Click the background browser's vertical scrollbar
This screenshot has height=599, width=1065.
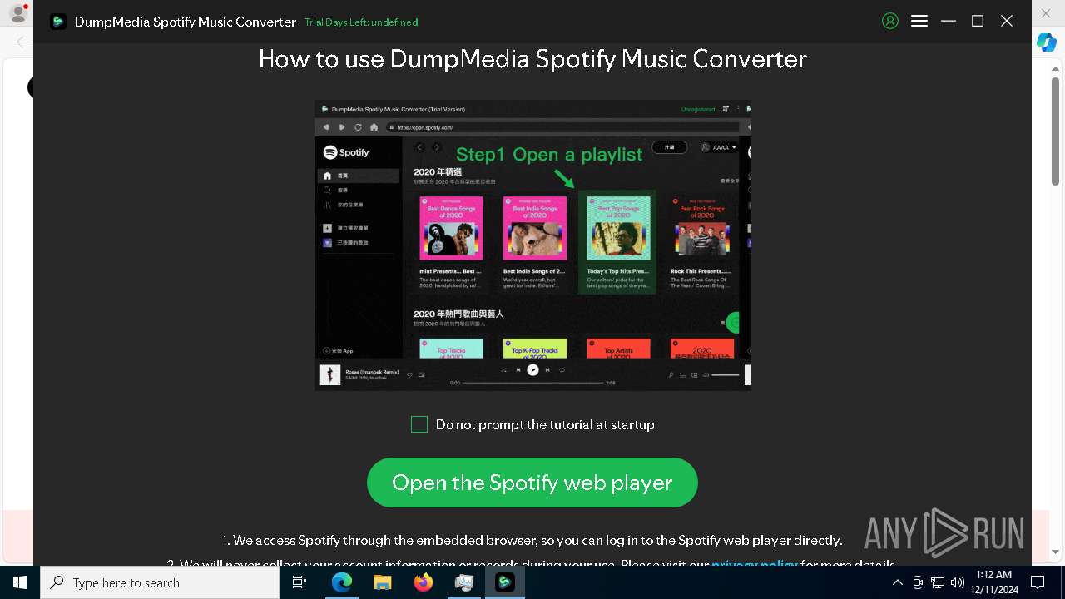click(1056, 133)
